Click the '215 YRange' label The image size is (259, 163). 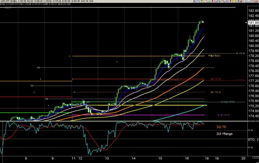pyautogui.click(x=224, y=133)
